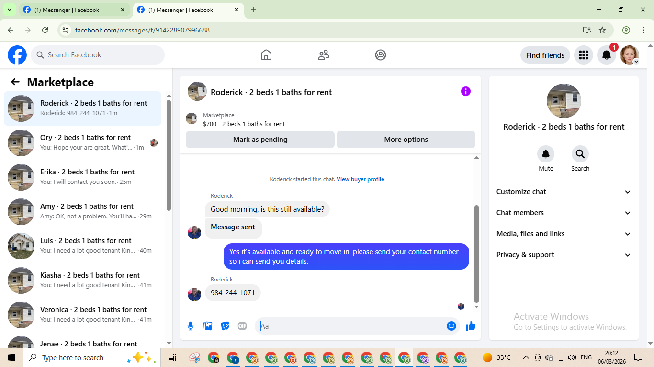Open the $700 Marketplace listing link

click(244, 124)
